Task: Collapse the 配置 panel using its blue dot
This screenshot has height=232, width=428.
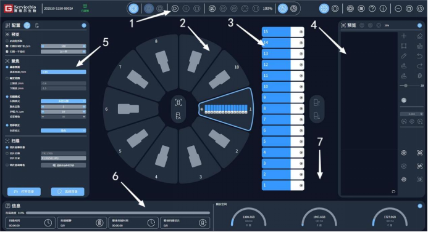Action: (x=84, y=25)
